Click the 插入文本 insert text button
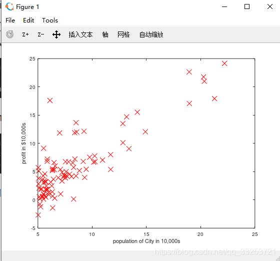The image size is (280, 261). click(80, 34)
